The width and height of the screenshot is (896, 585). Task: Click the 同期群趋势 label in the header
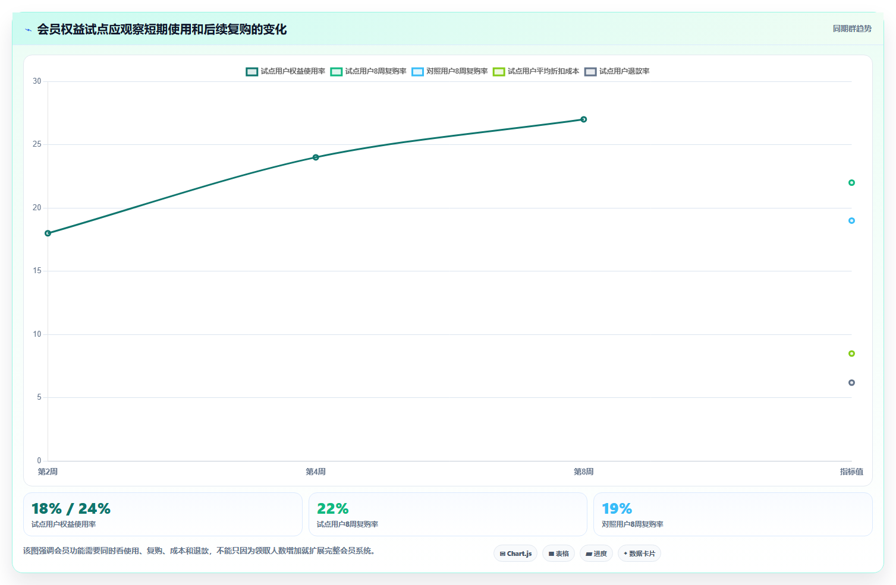click(852, 29)
